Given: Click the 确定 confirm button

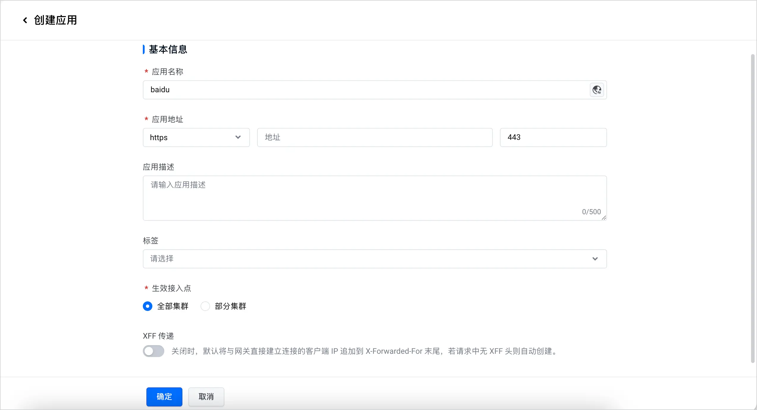Looking at the screenshot, I should coord(164,397).
